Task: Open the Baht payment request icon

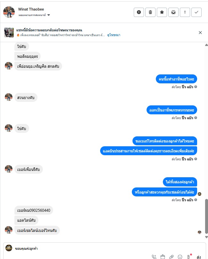Action: click(x=188, y=257)
